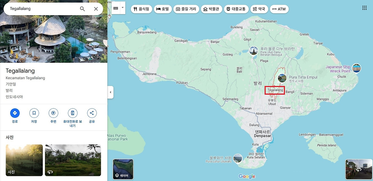Select the ATM chip

pyautogui.click(x=279, y=9)
